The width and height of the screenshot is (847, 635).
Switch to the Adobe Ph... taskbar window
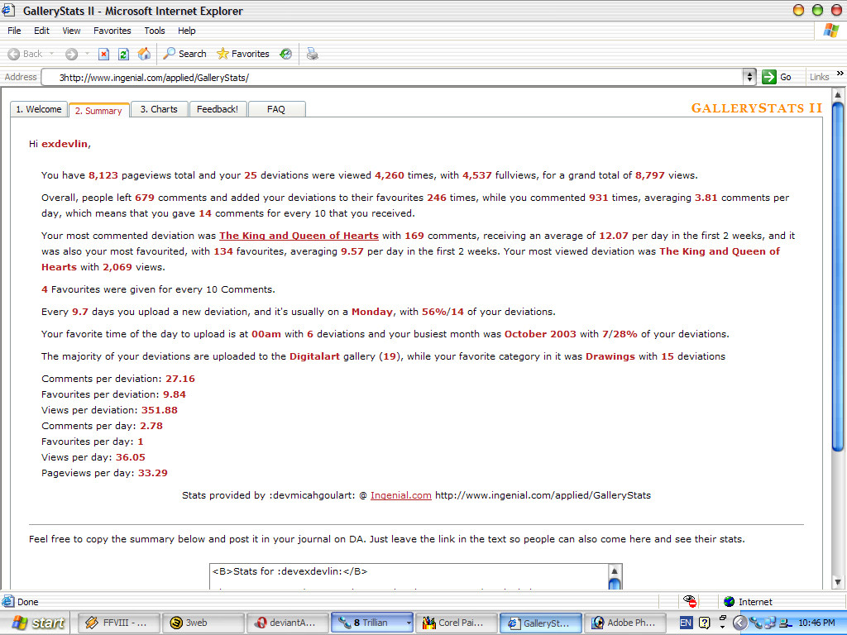click(x=625, y=623)
